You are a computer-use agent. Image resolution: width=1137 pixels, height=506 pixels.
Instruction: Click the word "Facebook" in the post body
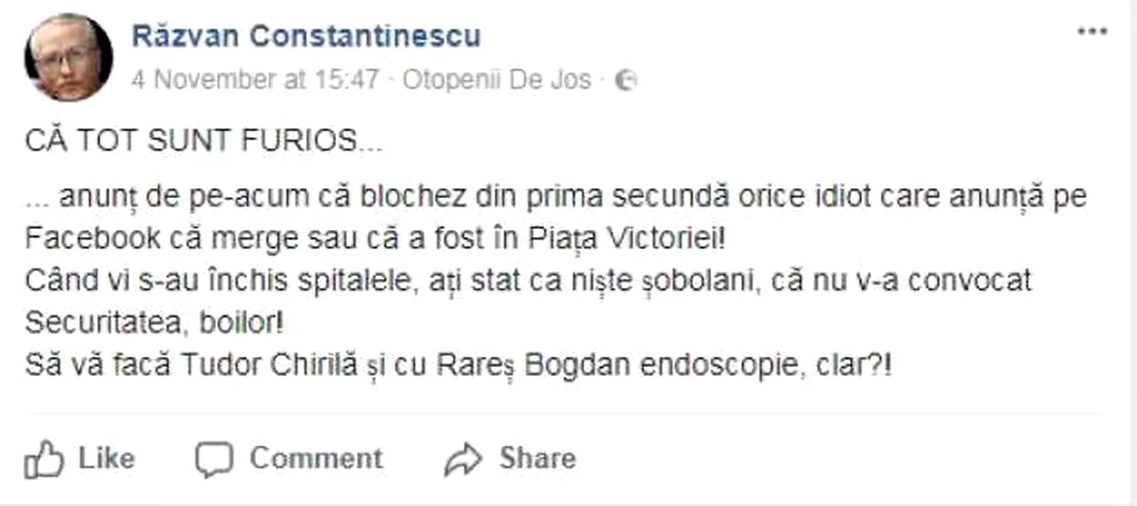pos(93,239)
